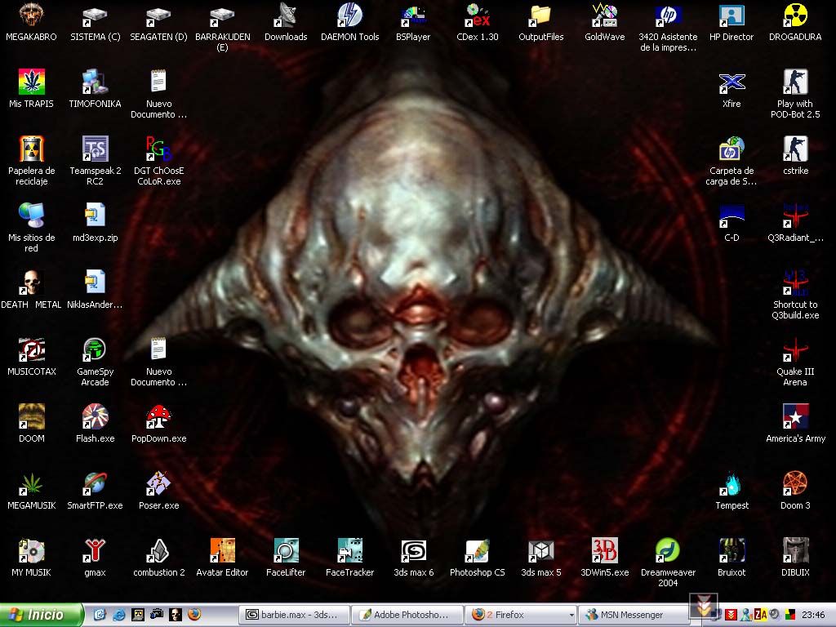836x627 pixels.
Task: Launch CDex 1.30 from the desktop
Action: pos(477,15)
